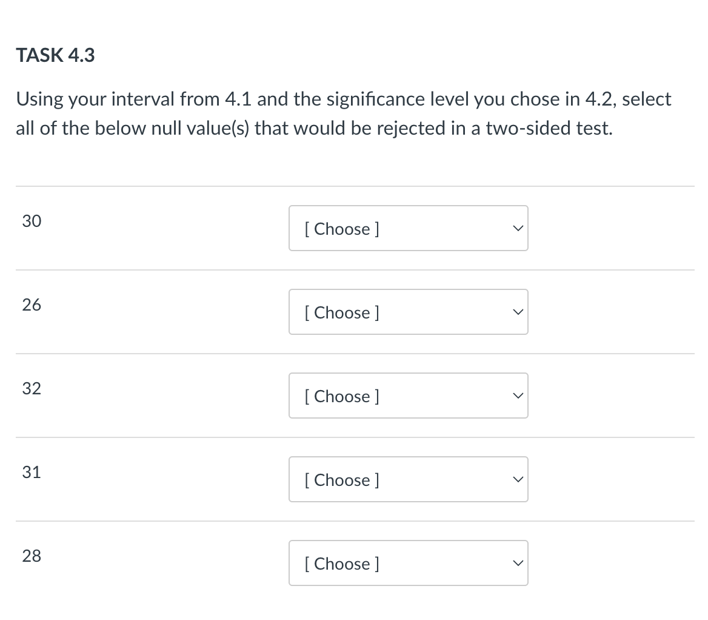Open the dropdown next to 30
708x620 pixels.
coord(409,228)
